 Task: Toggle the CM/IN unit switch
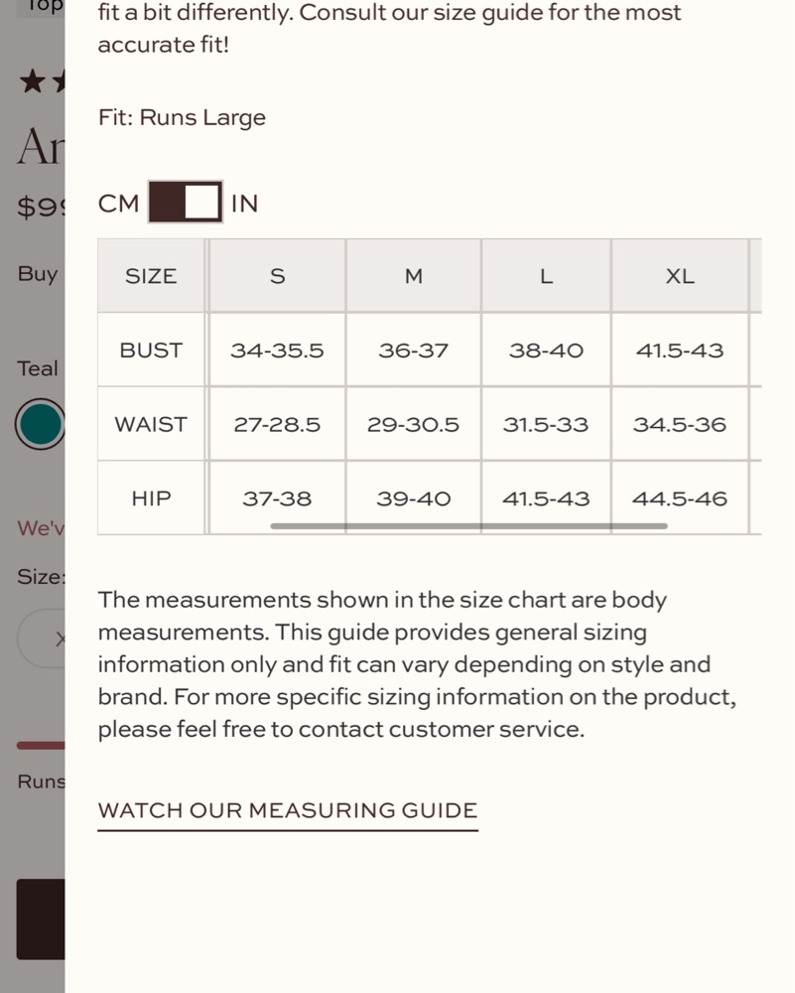(x=186, y=202)
